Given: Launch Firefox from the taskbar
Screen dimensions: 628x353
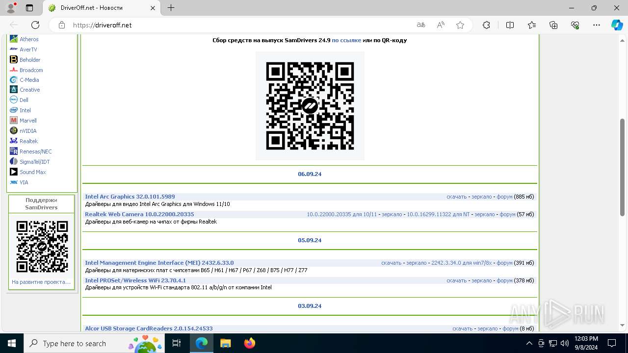Looking at the screenshot, I should tap(250, 343).
